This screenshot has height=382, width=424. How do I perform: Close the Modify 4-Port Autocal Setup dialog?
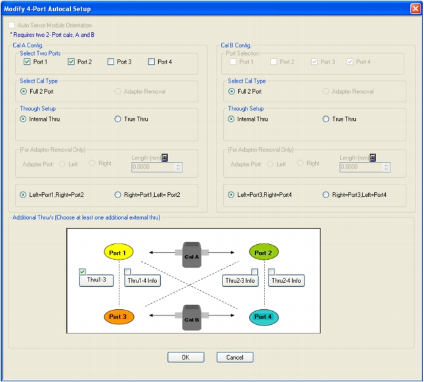click(415, 9)
